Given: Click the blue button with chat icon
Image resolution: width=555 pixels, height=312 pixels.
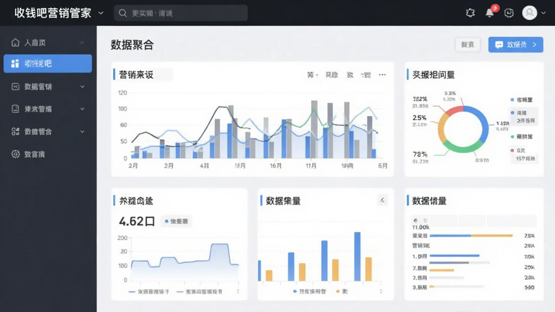Looking at the screenshot, I should (x=516, y=44).
